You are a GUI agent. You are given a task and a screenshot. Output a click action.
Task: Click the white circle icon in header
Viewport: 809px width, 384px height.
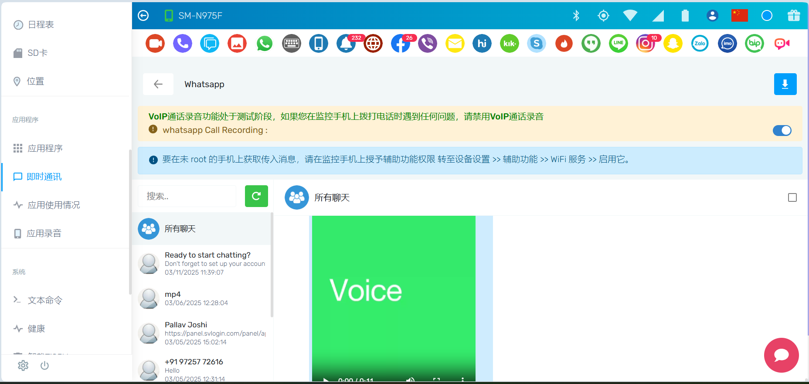click(x=767, y=16)
